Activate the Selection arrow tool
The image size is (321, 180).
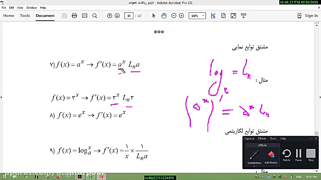154,16
